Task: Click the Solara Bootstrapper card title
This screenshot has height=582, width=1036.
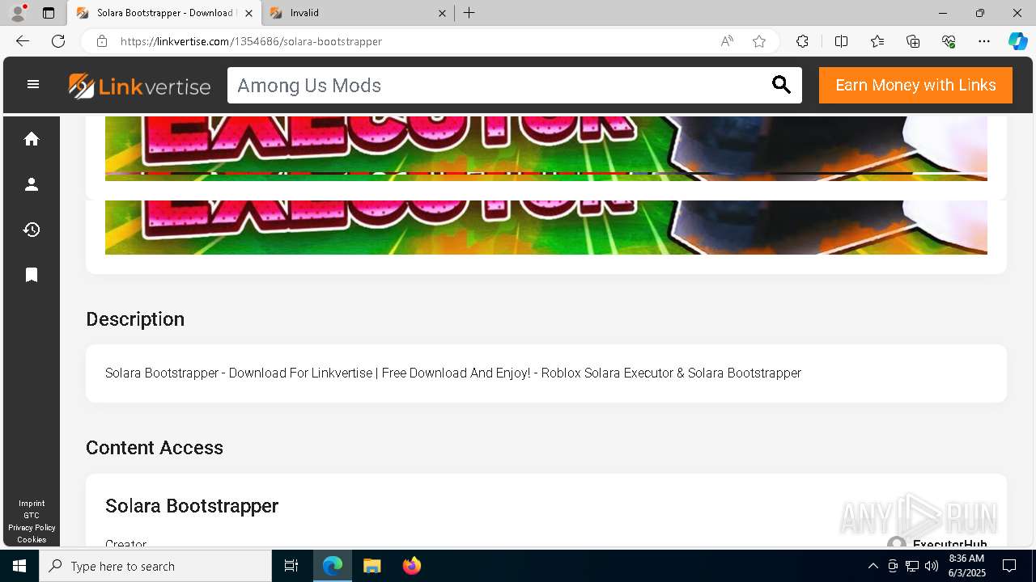Action: point(192,506)
